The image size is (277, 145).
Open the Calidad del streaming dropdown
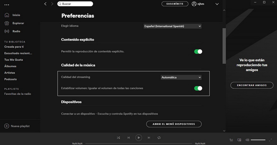point(181,77)
